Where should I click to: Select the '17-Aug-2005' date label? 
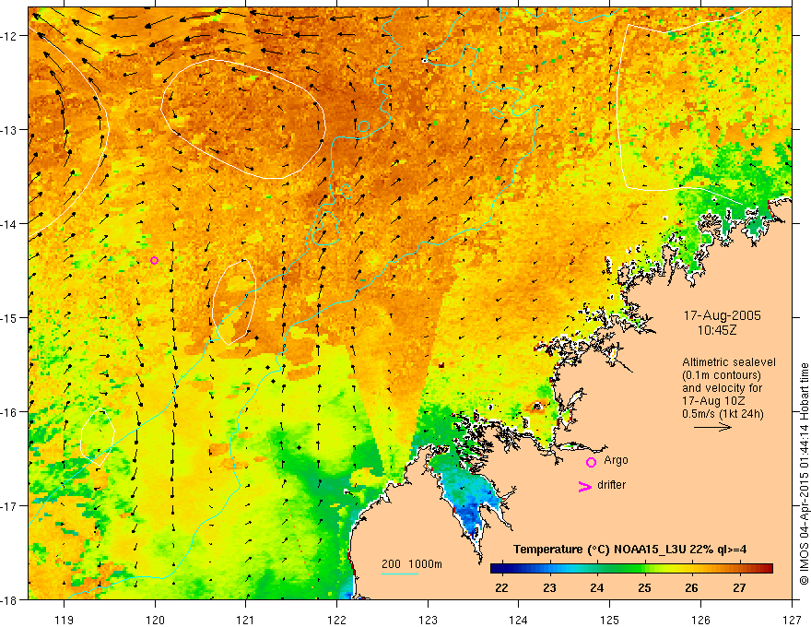point(722,315)
